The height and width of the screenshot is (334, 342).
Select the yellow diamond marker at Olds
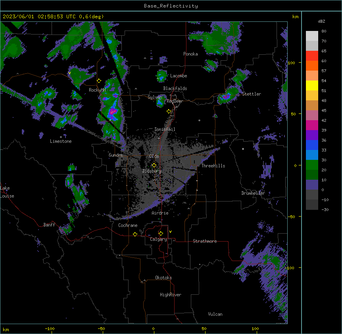coord(154,165)
